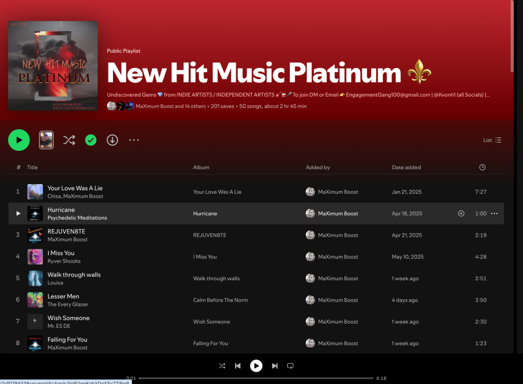Toggle repeat in the bottom player bar
523x384 pixels.
pyautogui.click(x=290, y=366)
